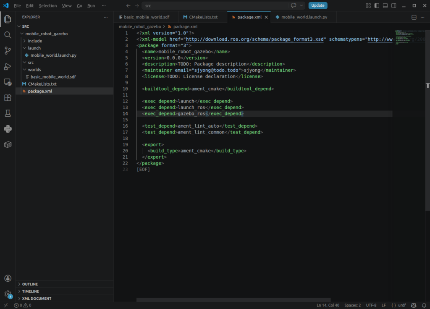
Task: Click mobile_robot_gazebo breadcrumb
Action: click(140, 26)
